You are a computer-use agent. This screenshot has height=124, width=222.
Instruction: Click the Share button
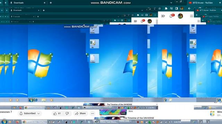(x=80, y=113)
